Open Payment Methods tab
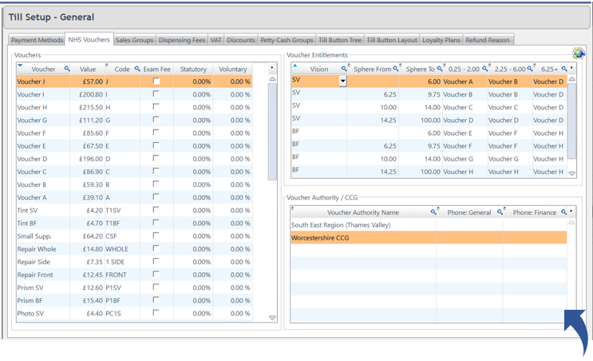 point(37,40)
